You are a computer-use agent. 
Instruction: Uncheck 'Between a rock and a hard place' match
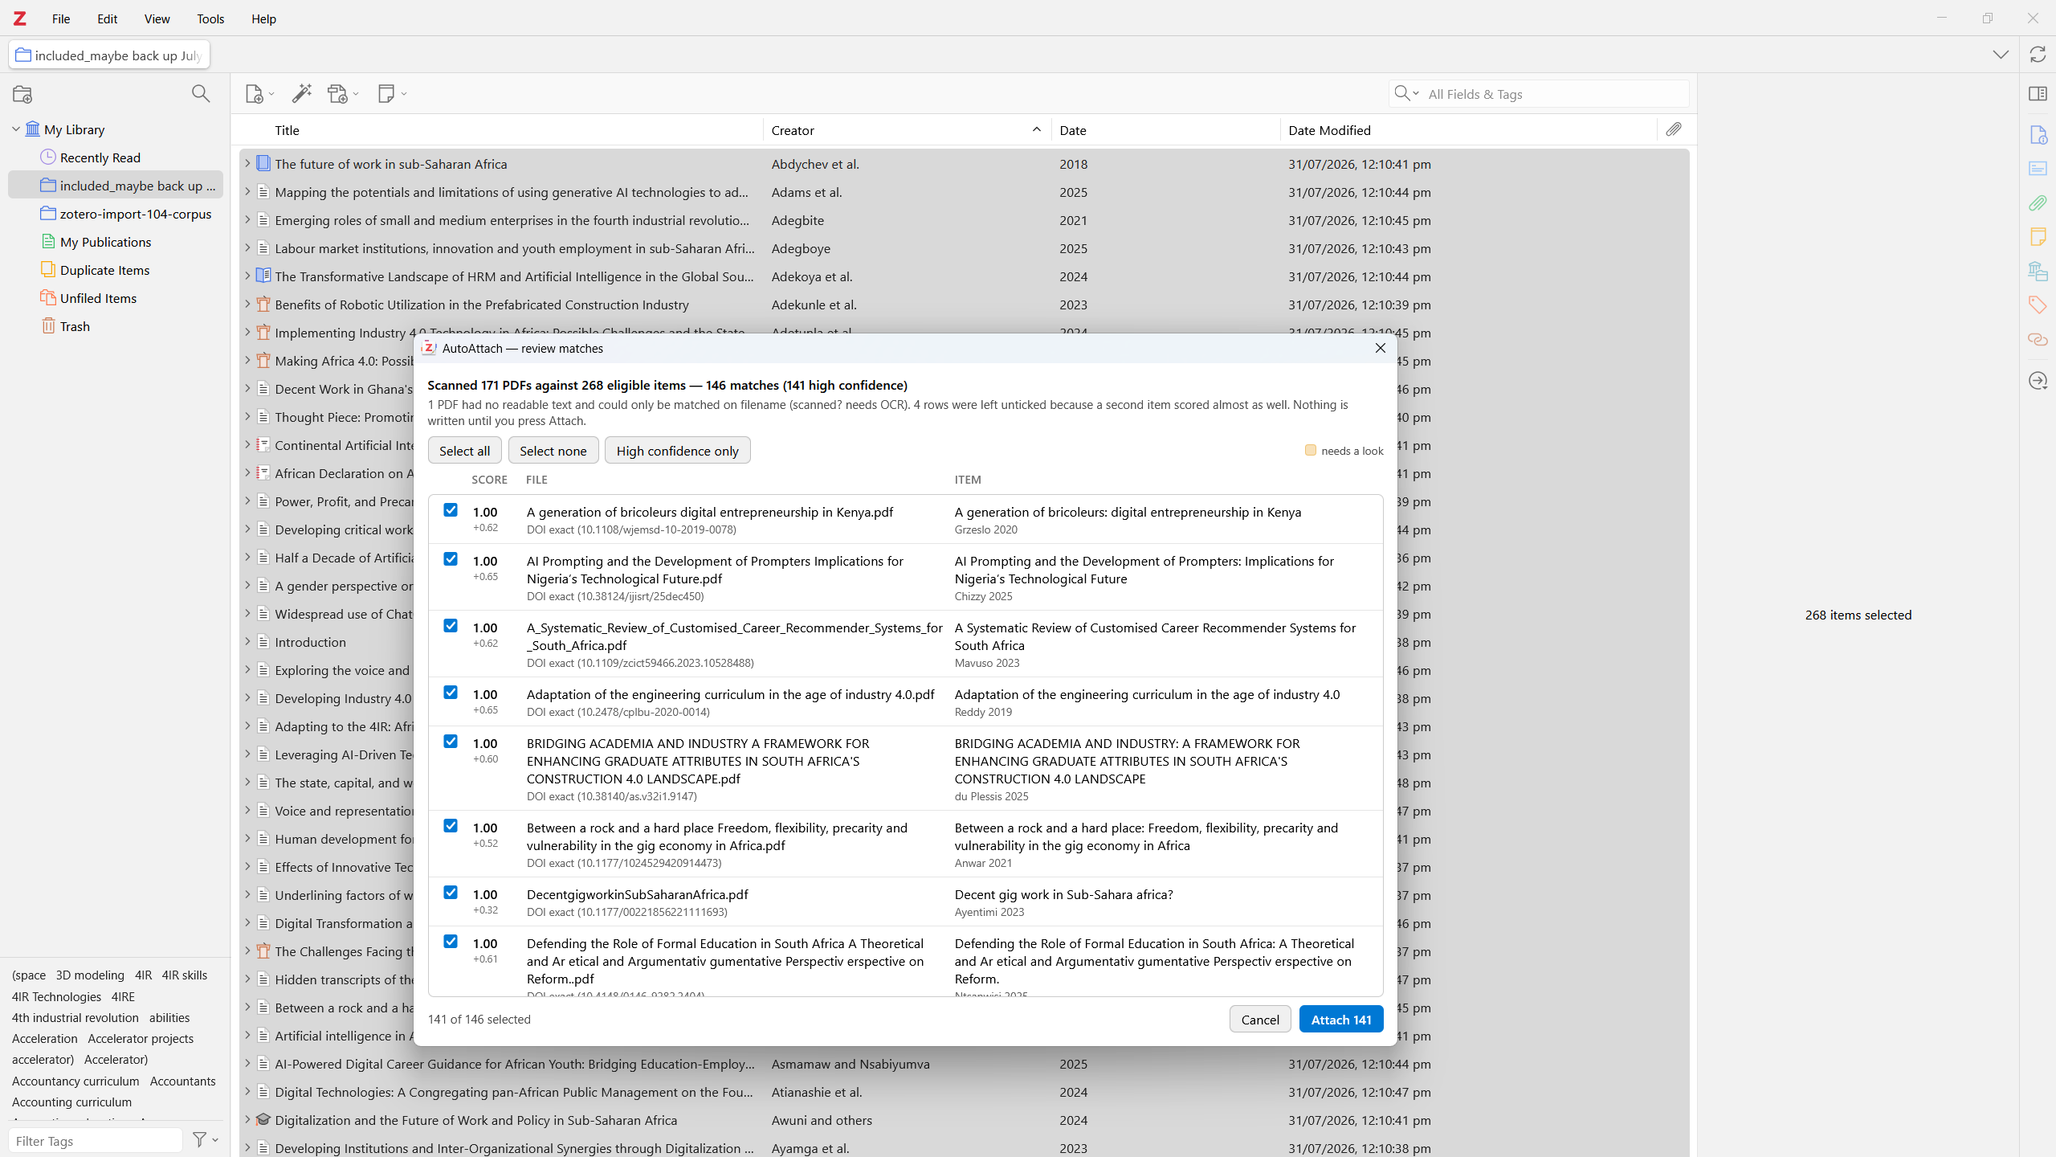point(451,826)
